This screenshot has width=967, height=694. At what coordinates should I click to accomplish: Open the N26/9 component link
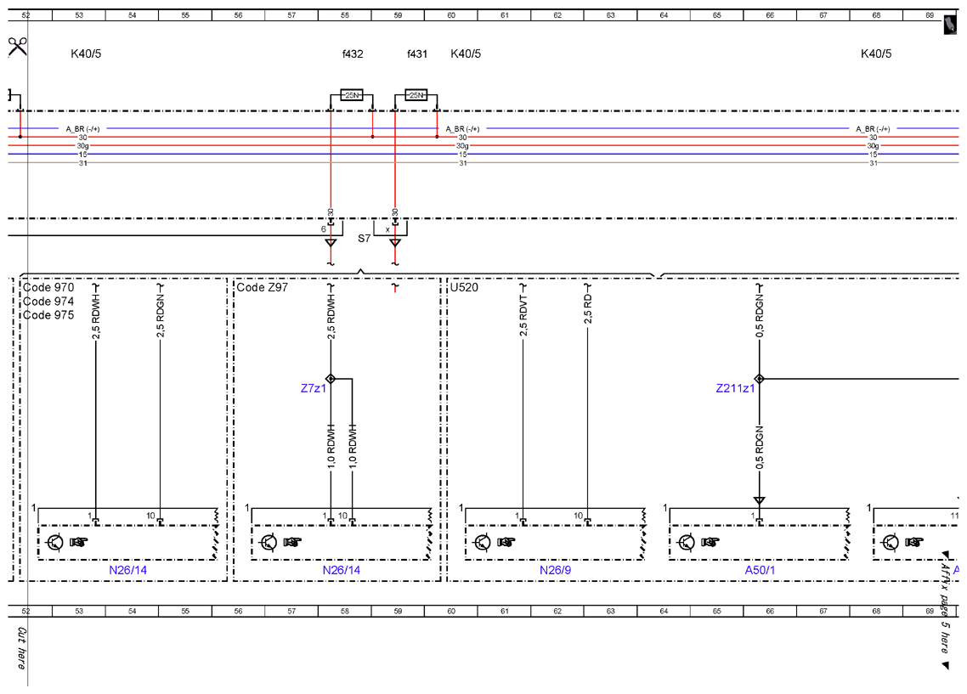[555, 570]
